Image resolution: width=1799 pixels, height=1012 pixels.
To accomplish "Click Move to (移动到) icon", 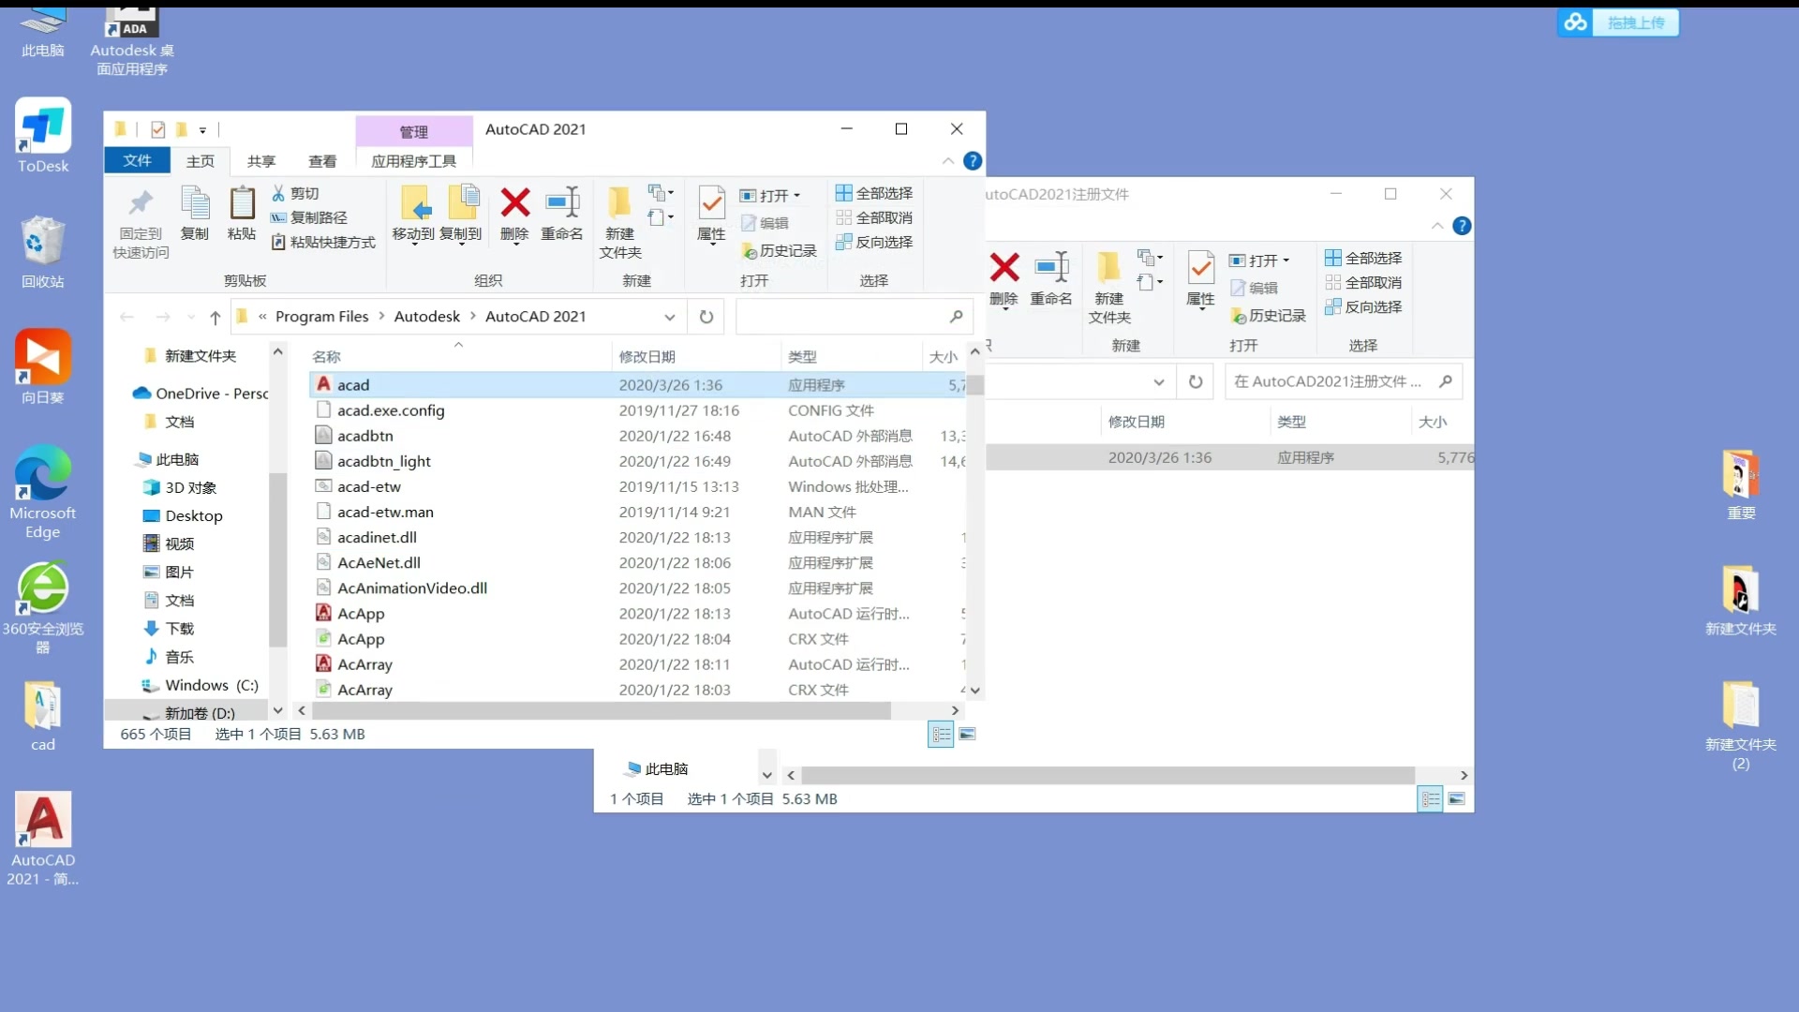I will pyautogui.click(x=414, y=202).
